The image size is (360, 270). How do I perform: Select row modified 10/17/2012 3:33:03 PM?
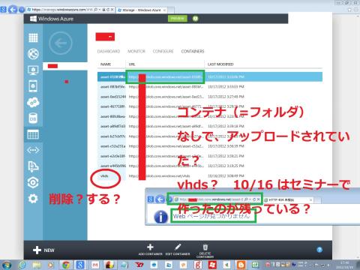point(210,87)
